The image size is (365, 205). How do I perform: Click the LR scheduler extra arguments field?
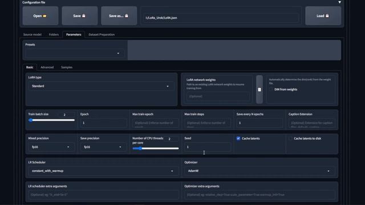[x=104, y=195]
